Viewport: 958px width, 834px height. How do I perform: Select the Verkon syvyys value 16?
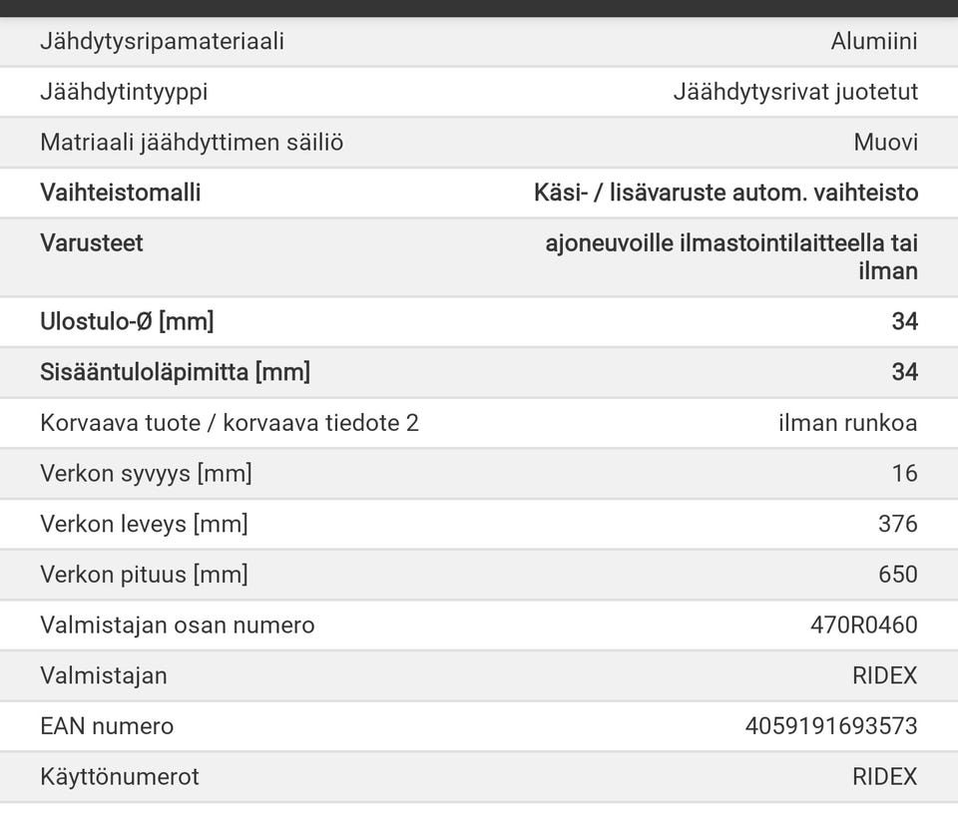tap(904, 473)
